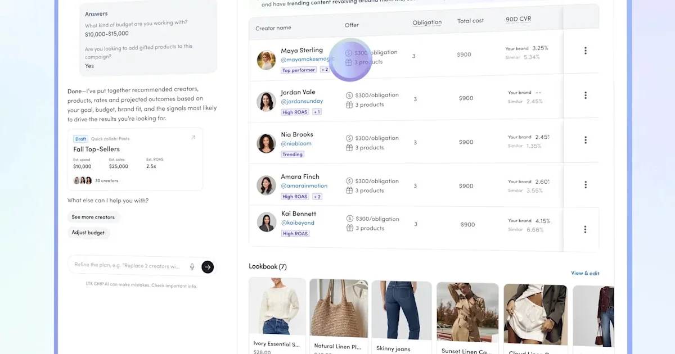The width and height of the screenshot is (675, 354).
Task: Open the @jordansunday handle link
Action: [x=302, y=102]
